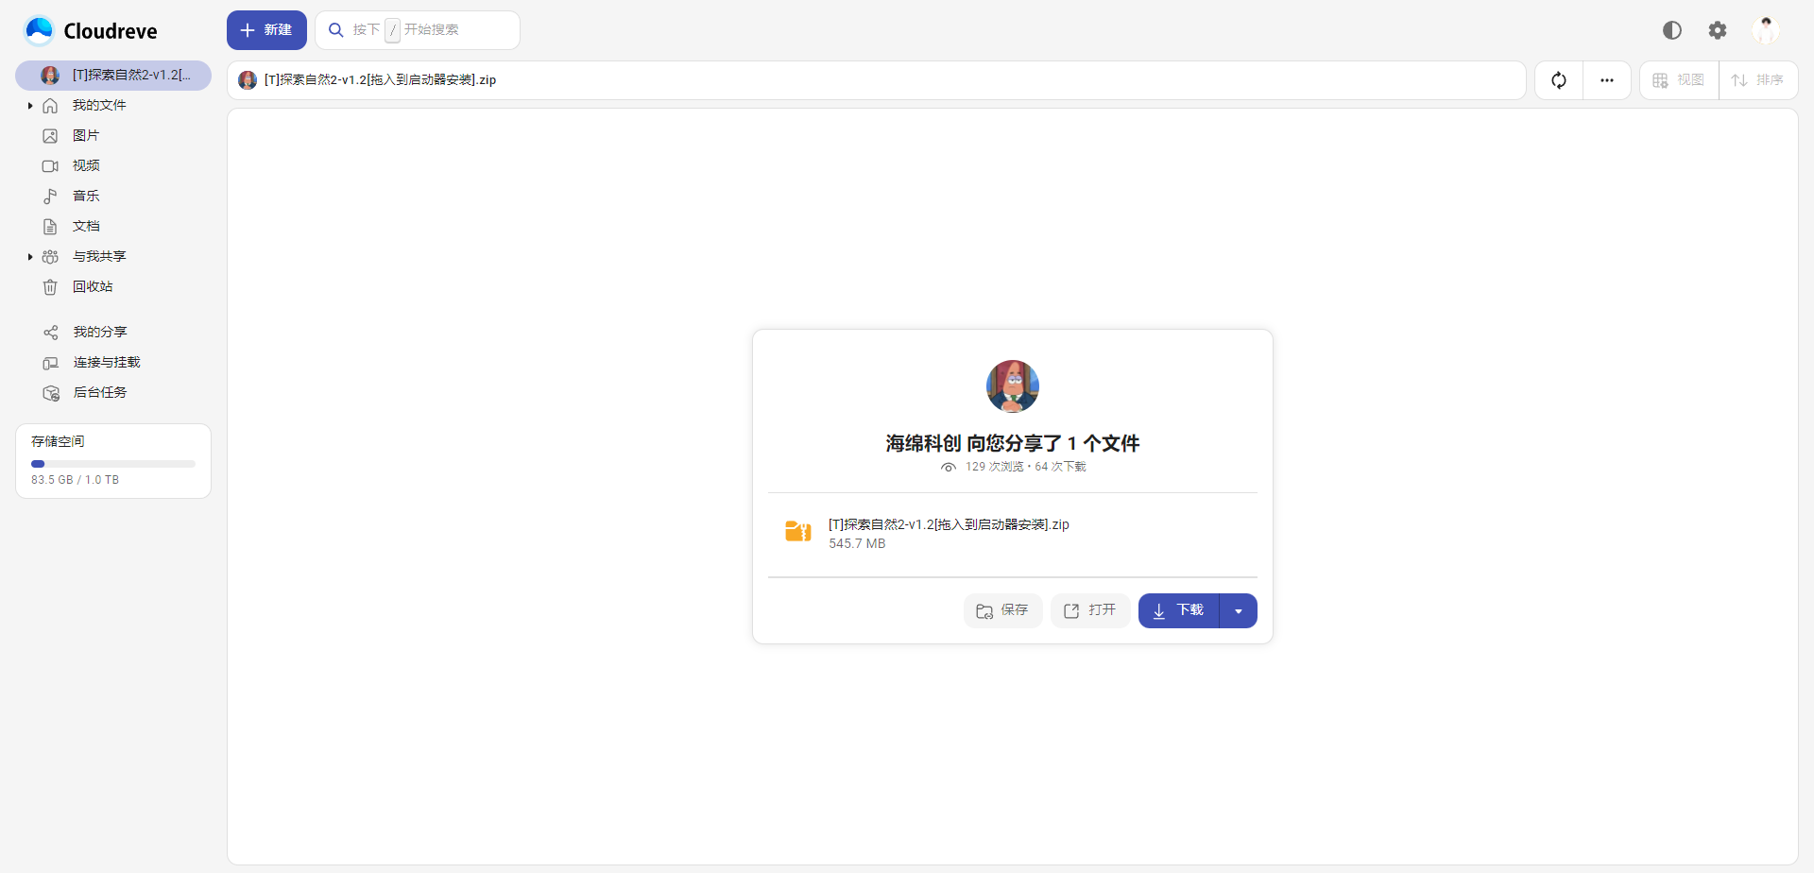Image resolution: width=1814 pixels, height=873 pixels.
Task: Expand the My Files (我的文件) tree
Action: 30,106
